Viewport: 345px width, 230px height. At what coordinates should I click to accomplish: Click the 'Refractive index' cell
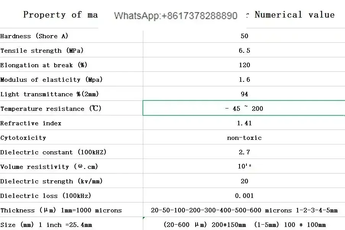pyautogui.click(x=71, y=123)
